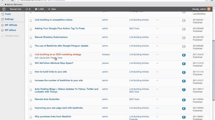Click the WP eStore gear icon
The image size is (215, 120).
pyautogui.click(x=2, y=30)
